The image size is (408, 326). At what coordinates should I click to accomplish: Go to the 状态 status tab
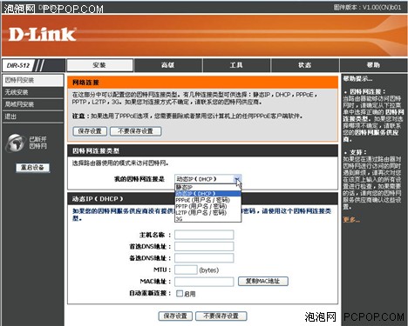pos(305,65)
